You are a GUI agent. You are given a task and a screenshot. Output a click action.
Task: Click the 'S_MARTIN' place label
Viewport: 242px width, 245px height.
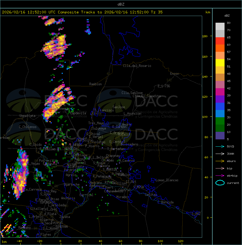tap(110, 170)
